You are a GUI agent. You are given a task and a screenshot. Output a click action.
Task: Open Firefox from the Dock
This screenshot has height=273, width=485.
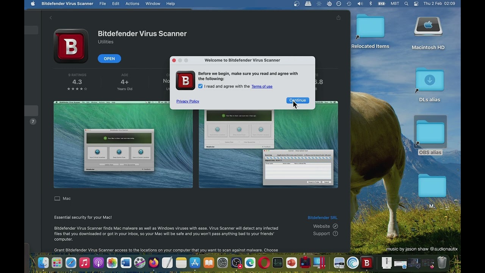coord(153,262)
